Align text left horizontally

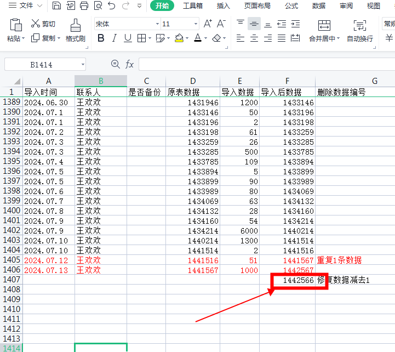[241, 38]
